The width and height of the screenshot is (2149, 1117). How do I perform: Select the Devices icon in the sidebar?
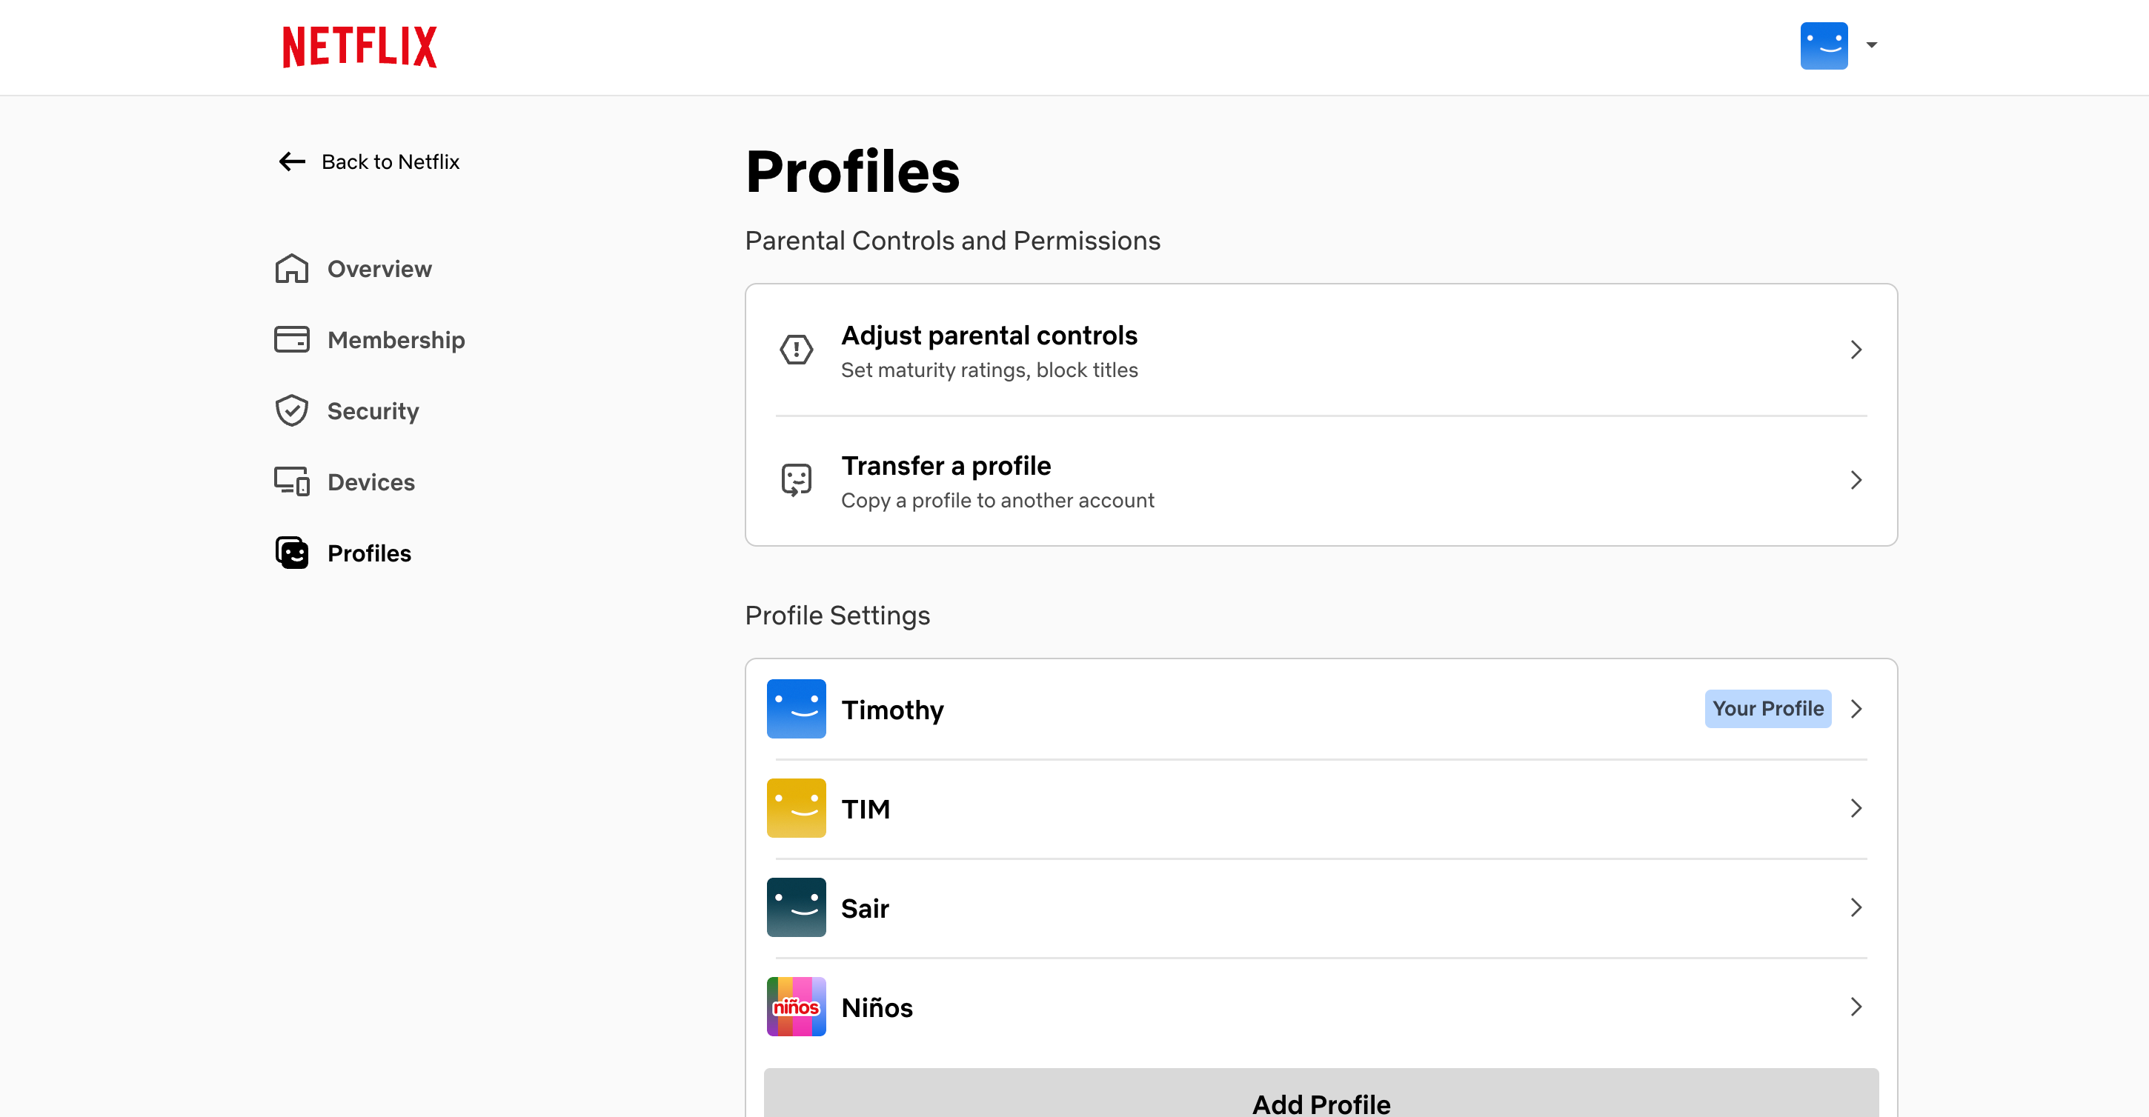[x=291, y=481]
